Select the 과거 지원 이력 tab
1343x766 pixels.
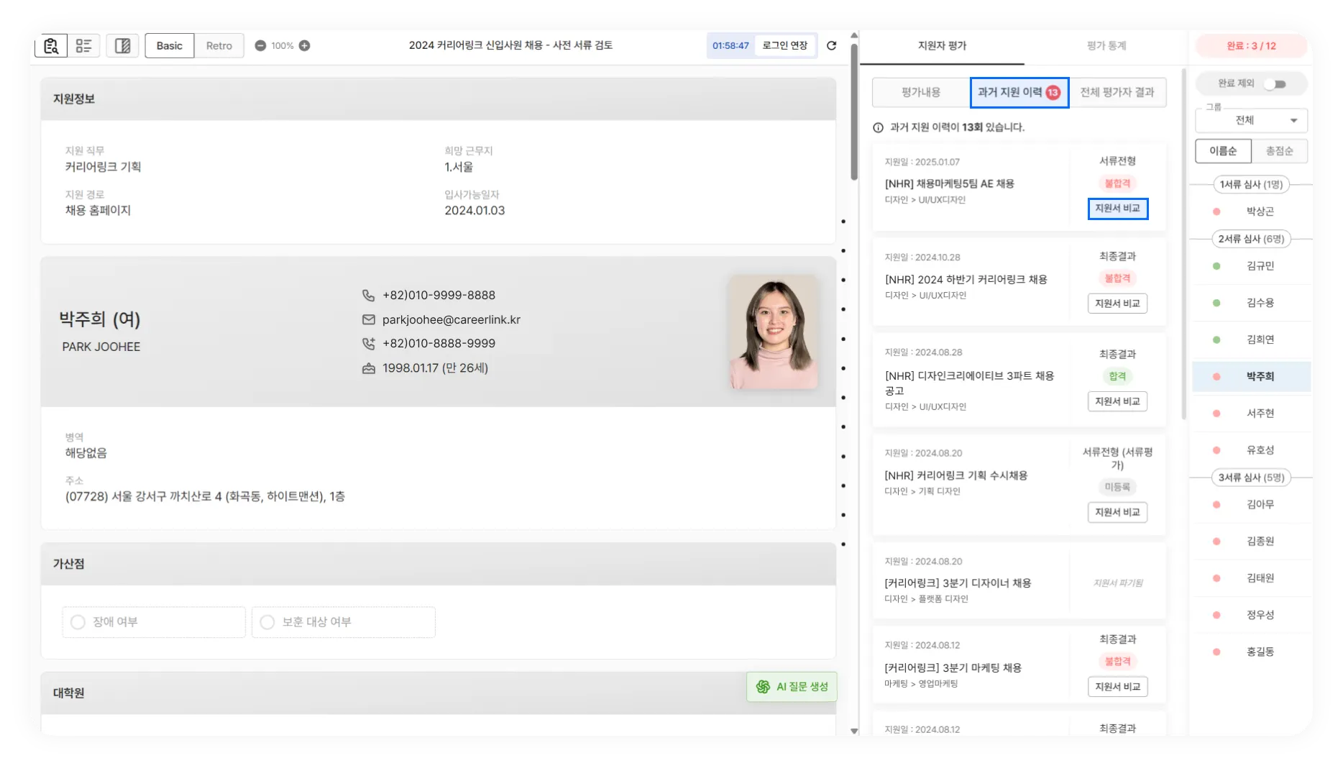point(1019,92)
